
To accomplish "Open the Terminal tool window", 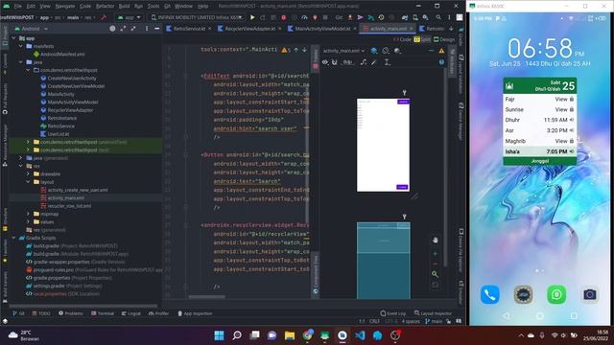I will point(103,313).
